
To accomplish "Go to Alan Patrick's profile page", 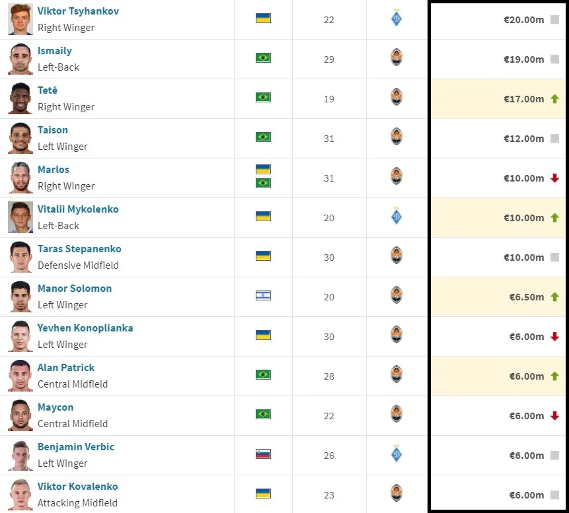I will (x=66, y=368).
